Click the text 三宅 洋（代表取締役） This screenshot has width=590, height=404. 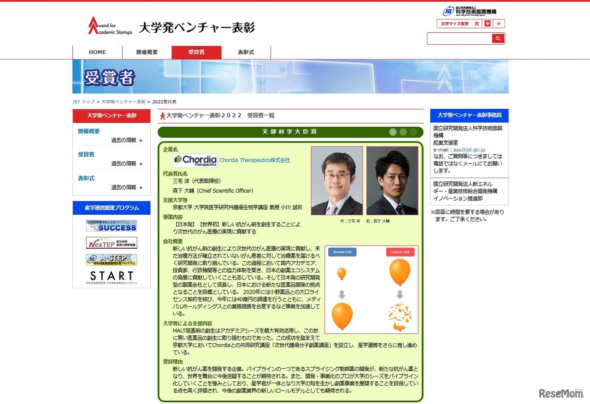pos(197,181)
